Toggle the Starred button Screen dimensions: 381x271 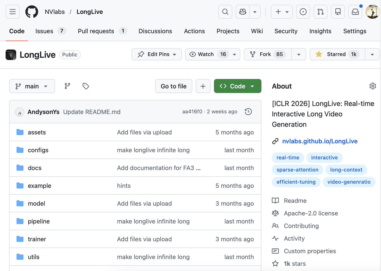[338, 54]
